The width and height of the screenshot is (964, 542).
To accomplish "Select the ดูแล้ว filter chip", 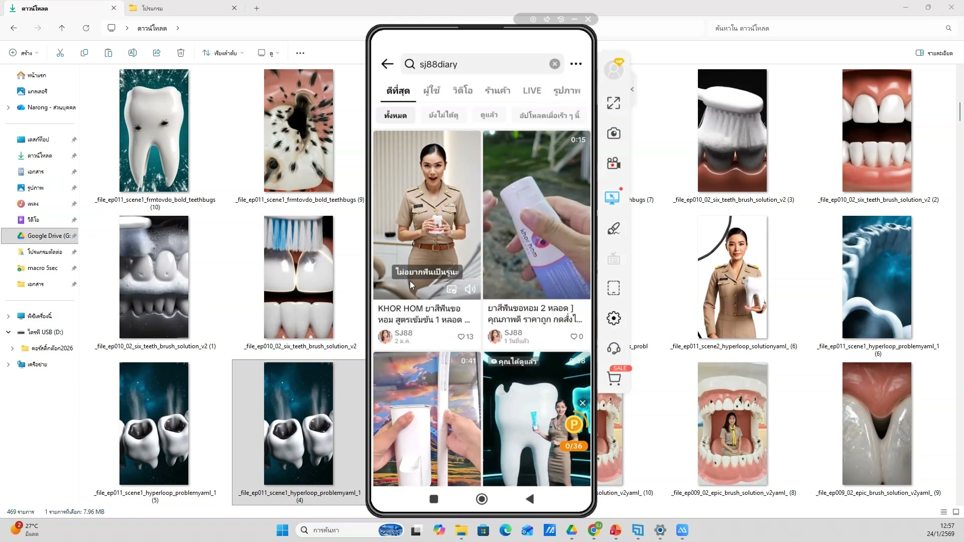I will pos(489,115).
